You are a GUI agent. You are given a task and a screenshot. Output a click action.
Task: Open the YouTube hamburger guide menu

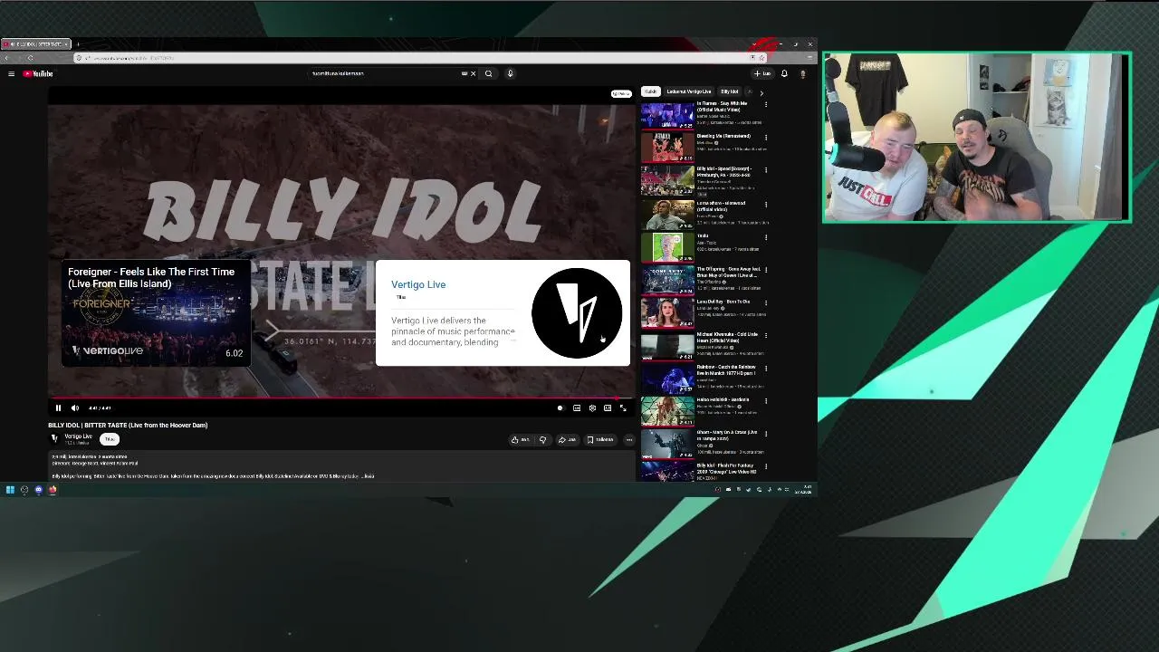11,73
